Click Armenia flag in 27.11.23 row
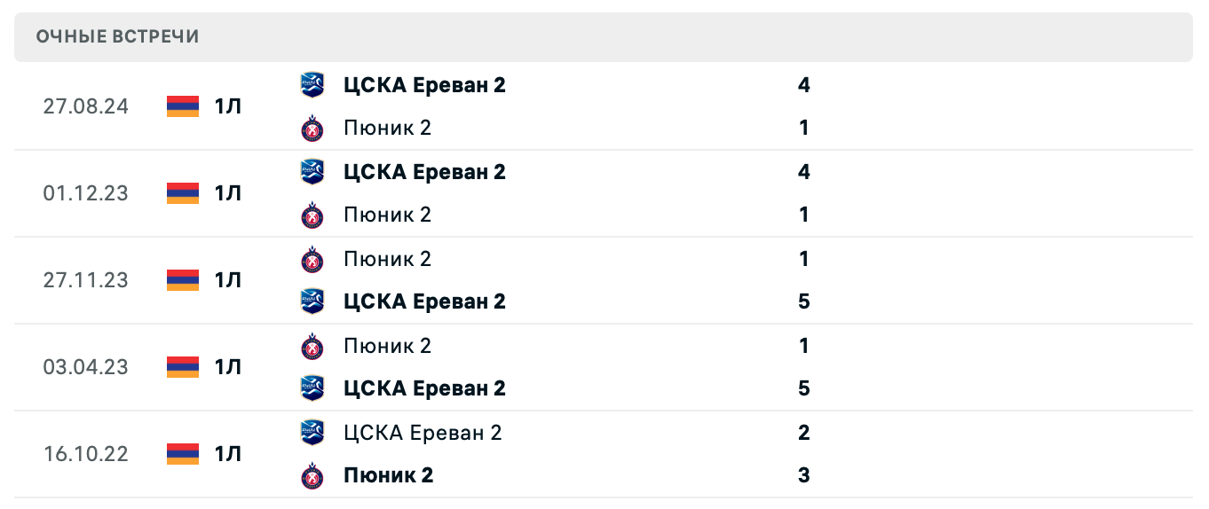The height and width of the screenshot is (509, 1209). (183, 280)
